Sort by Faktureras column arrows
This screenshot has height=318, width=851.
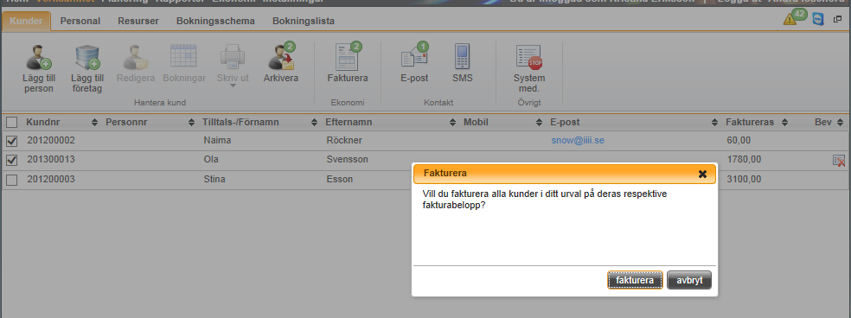coord(784,123)
